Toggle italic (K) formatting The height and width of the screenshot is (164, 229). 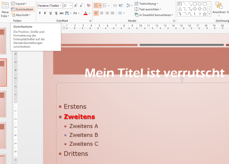pos(45,13)
